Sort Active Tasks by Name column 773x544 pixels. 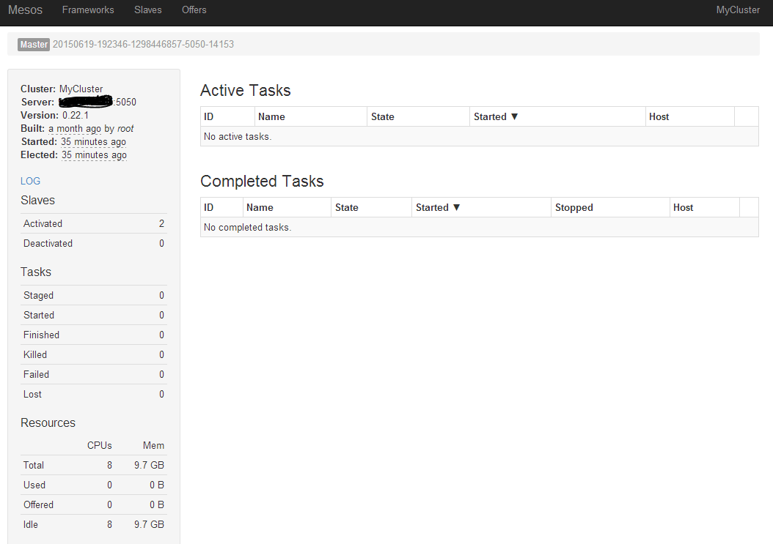point(271,117)
